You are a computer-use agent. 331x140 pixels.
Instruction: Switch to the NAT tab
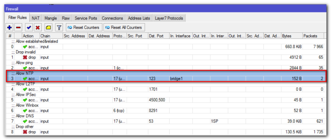pyautogui.click(x=36, y=18)
